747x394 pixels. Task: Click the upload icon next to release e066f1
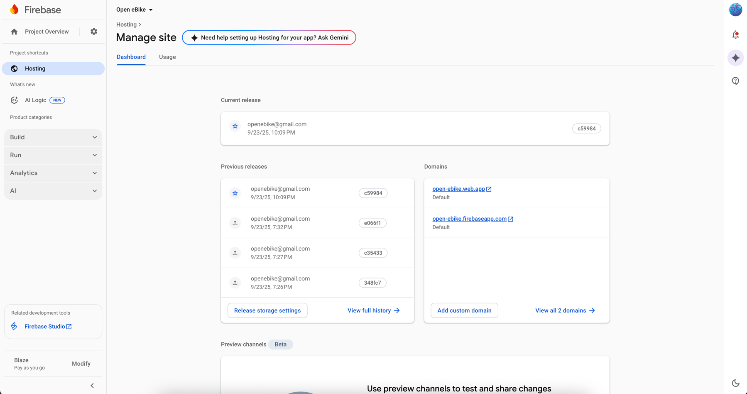(235, 223)
